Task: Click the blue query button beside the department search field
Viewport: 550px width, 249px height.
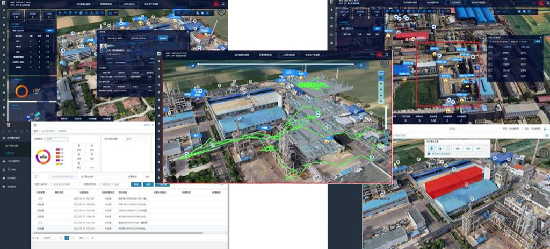Action: (x=50, y=31)
